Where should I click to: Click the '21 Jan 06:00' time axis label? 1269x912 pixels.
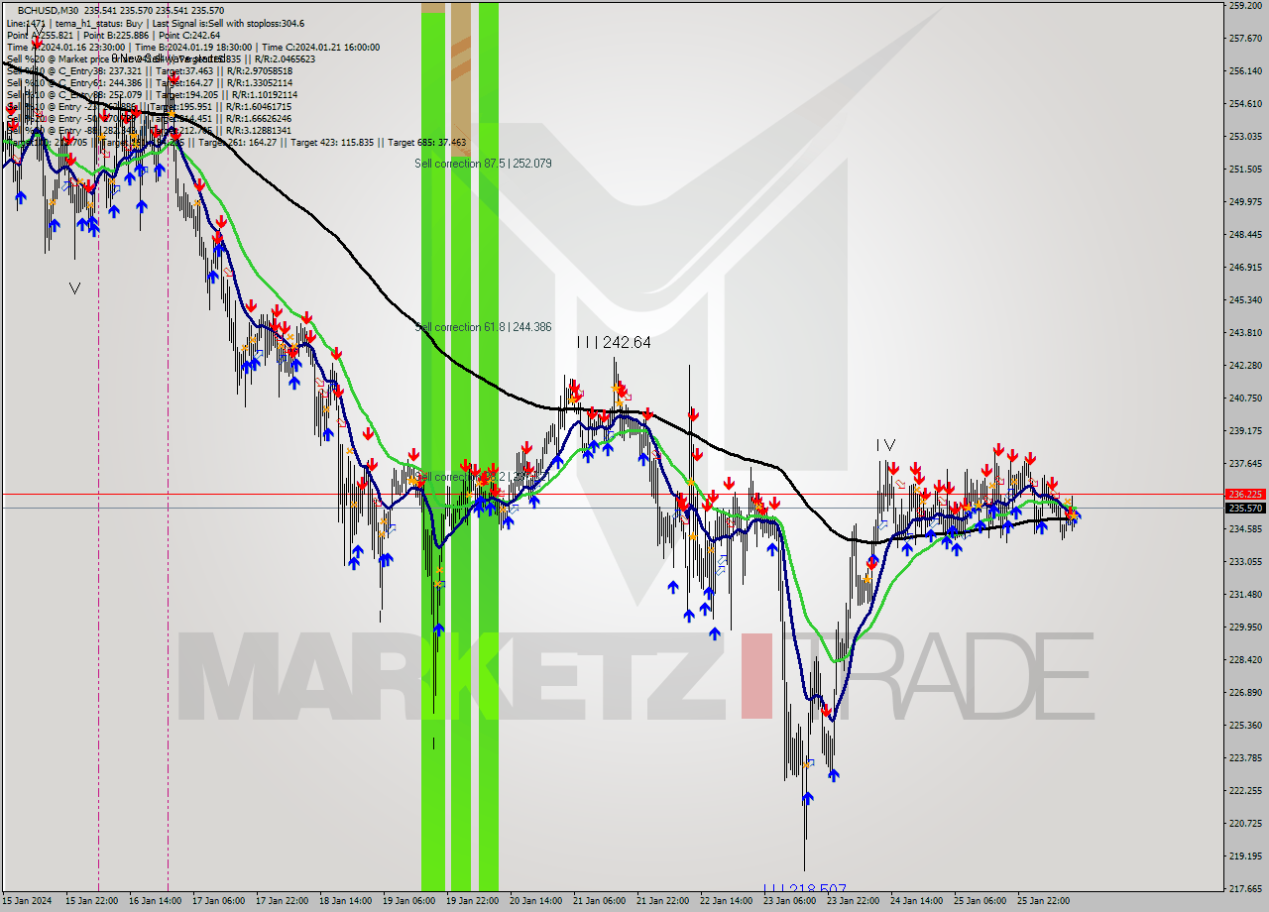tap(598, 901)
